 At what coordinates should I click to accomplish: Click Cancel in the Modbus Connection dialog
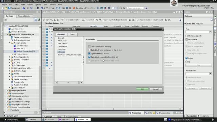click(156, 89)
